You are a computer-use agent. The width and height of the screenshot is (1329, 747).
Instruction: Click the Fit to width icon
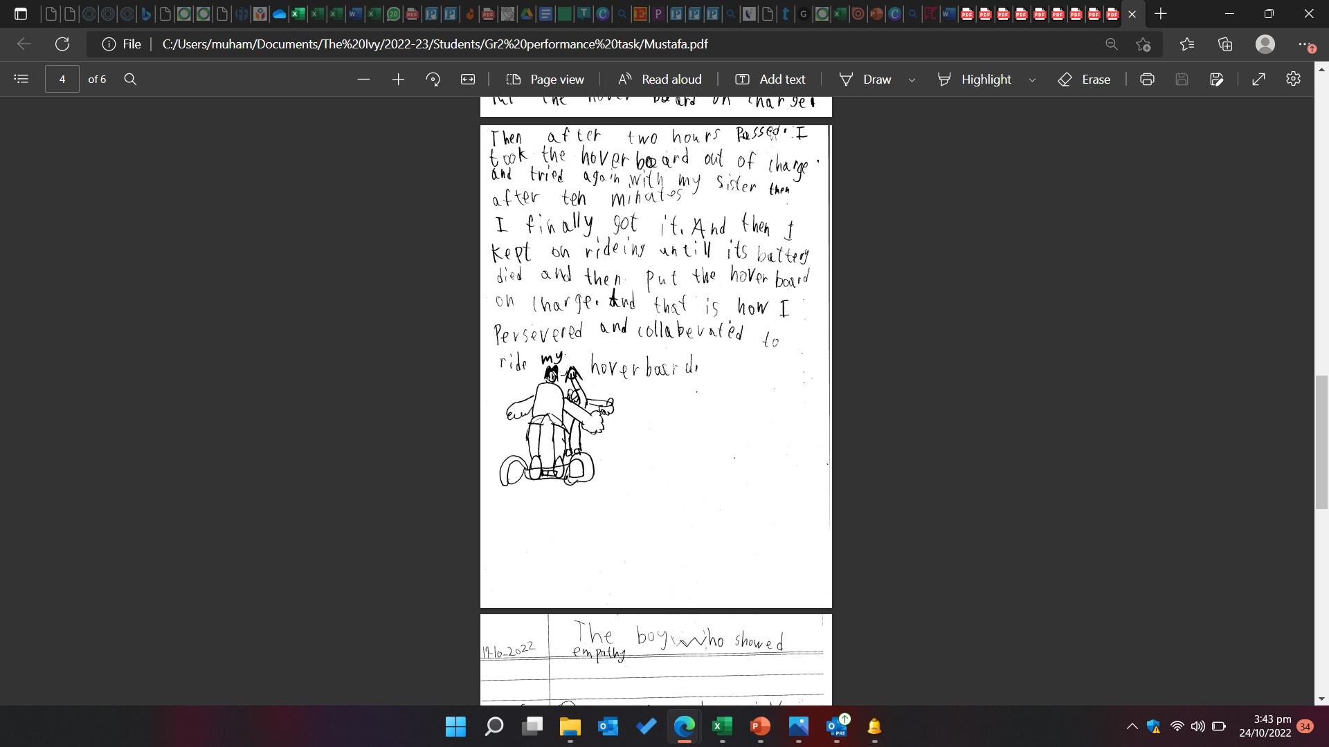click(468, 79)
